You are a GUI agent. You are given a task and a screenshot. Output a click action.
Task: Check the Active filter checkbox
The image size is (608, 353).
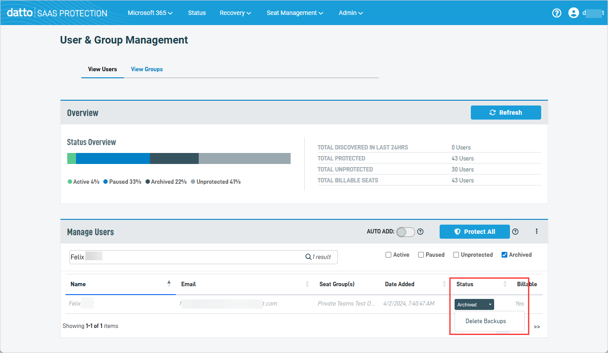tap(388, 255)
